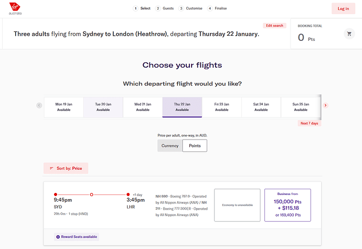Switch price display to Currency

[170, 146]
